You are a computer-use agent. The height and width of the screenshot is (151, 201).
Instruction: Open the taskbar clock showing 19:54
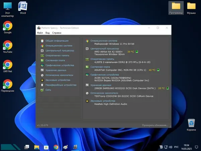click(x=186, y=147)
